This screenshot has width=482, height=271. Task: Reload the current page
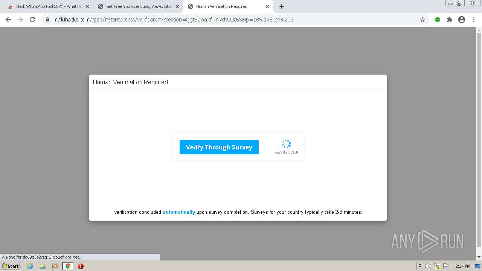(32, 20)
